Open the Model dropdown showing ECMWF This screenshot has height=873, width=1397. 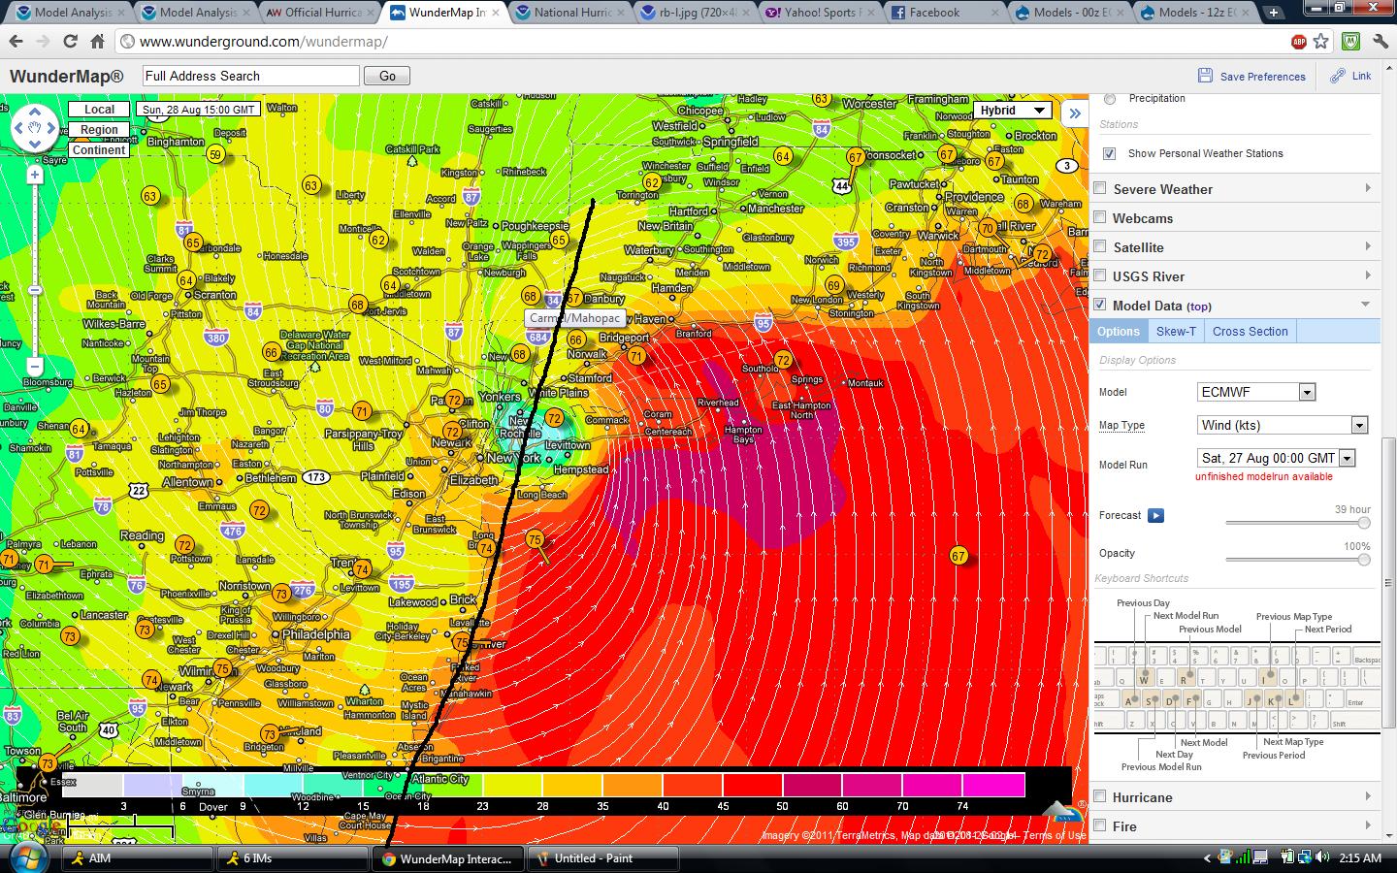1257,392
